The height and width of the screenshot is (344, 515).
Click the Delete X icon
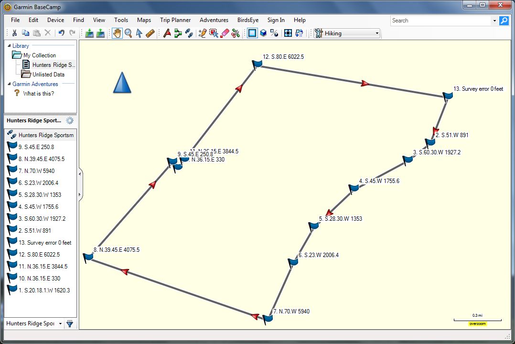[48, 33]
